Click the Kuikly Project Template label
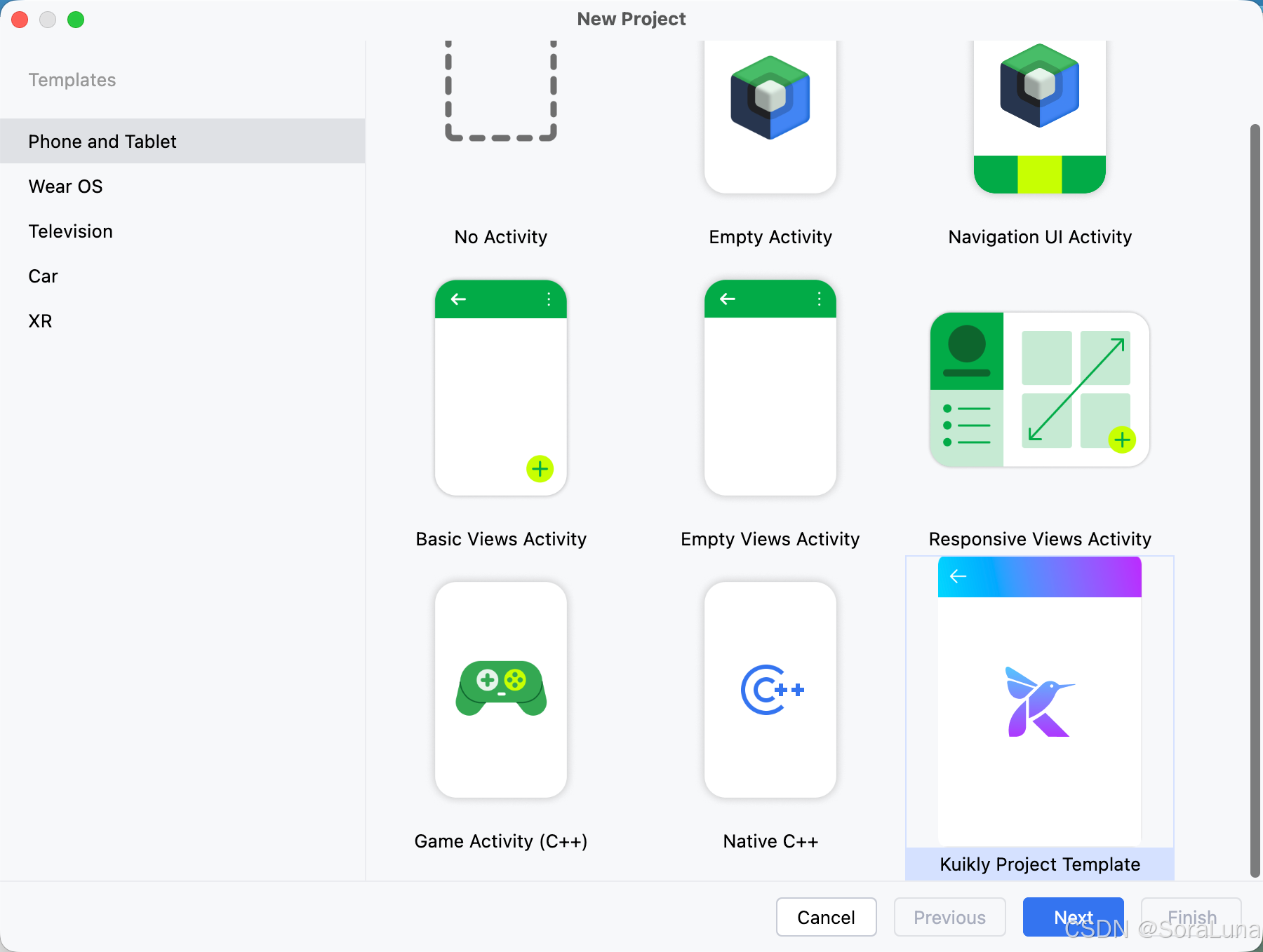 [x=1040, y=864]
